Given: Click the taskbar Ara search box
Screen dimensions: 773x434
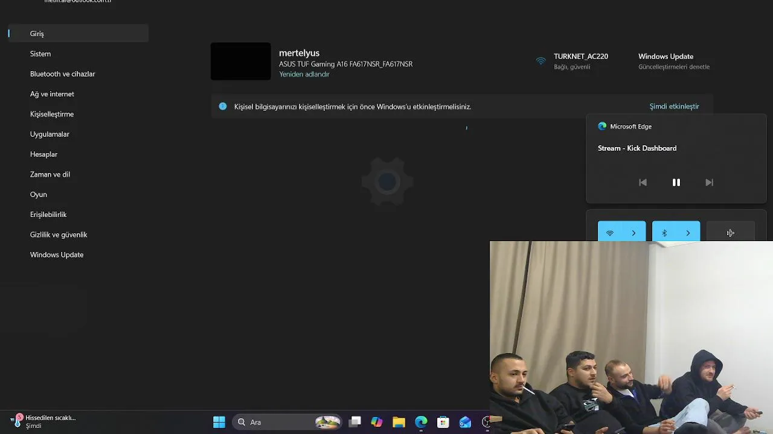Looking at the screenshot, I should click(x=287, y=422).
